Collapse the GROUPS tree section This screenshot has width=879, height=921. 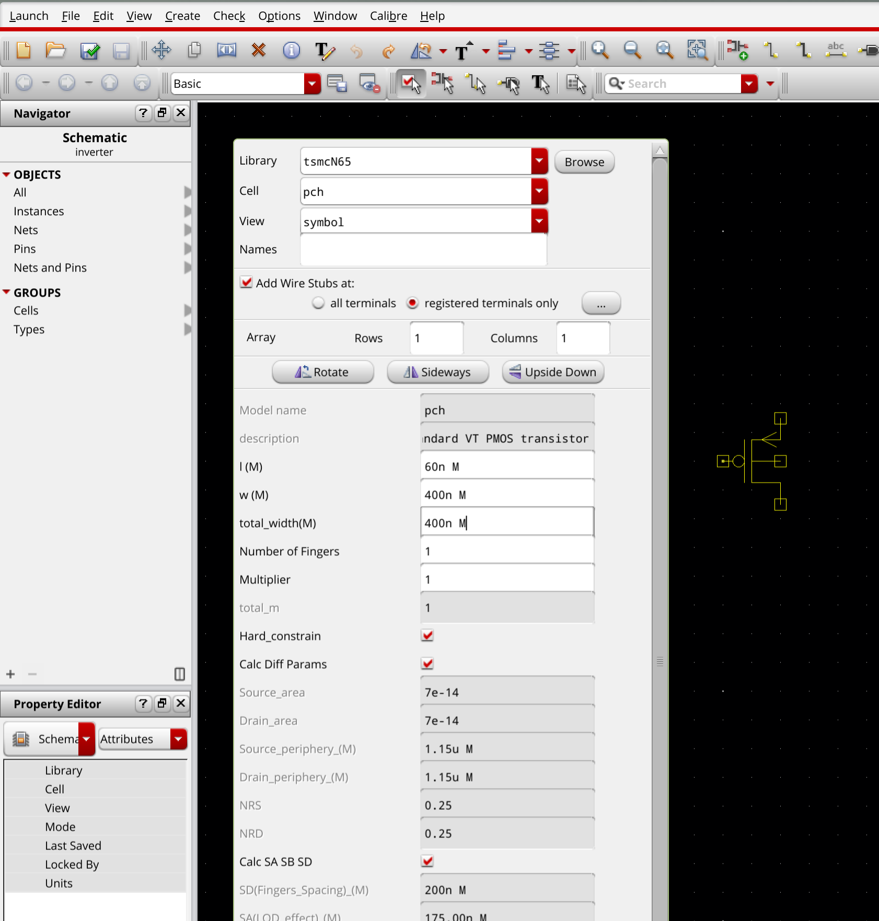pyautogui.click(x=6, y=293)
